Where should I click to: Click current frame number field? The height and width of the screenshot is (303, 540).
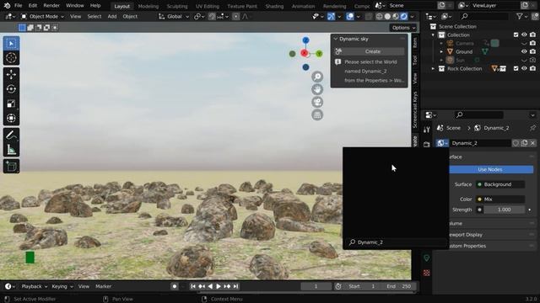tap(316, 286)
